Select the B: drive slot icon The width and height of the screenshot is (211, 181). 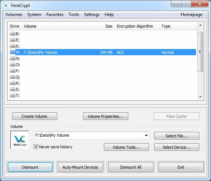12,34
